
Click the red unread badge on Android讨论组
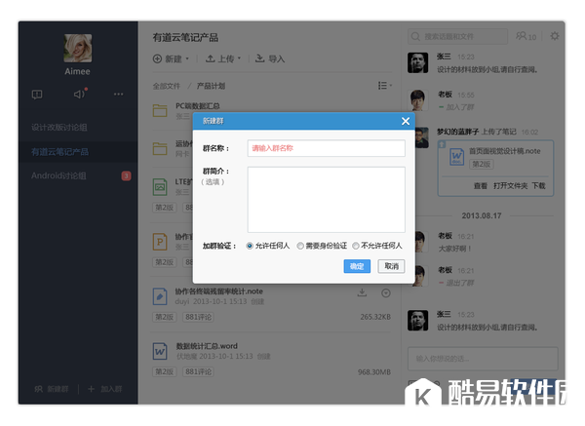[126, 175]
